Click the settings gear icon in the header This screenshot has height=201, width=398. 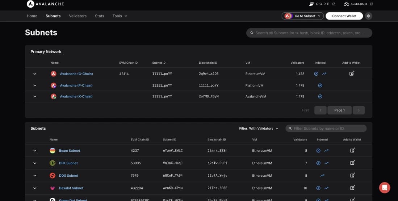pos(369,16)
